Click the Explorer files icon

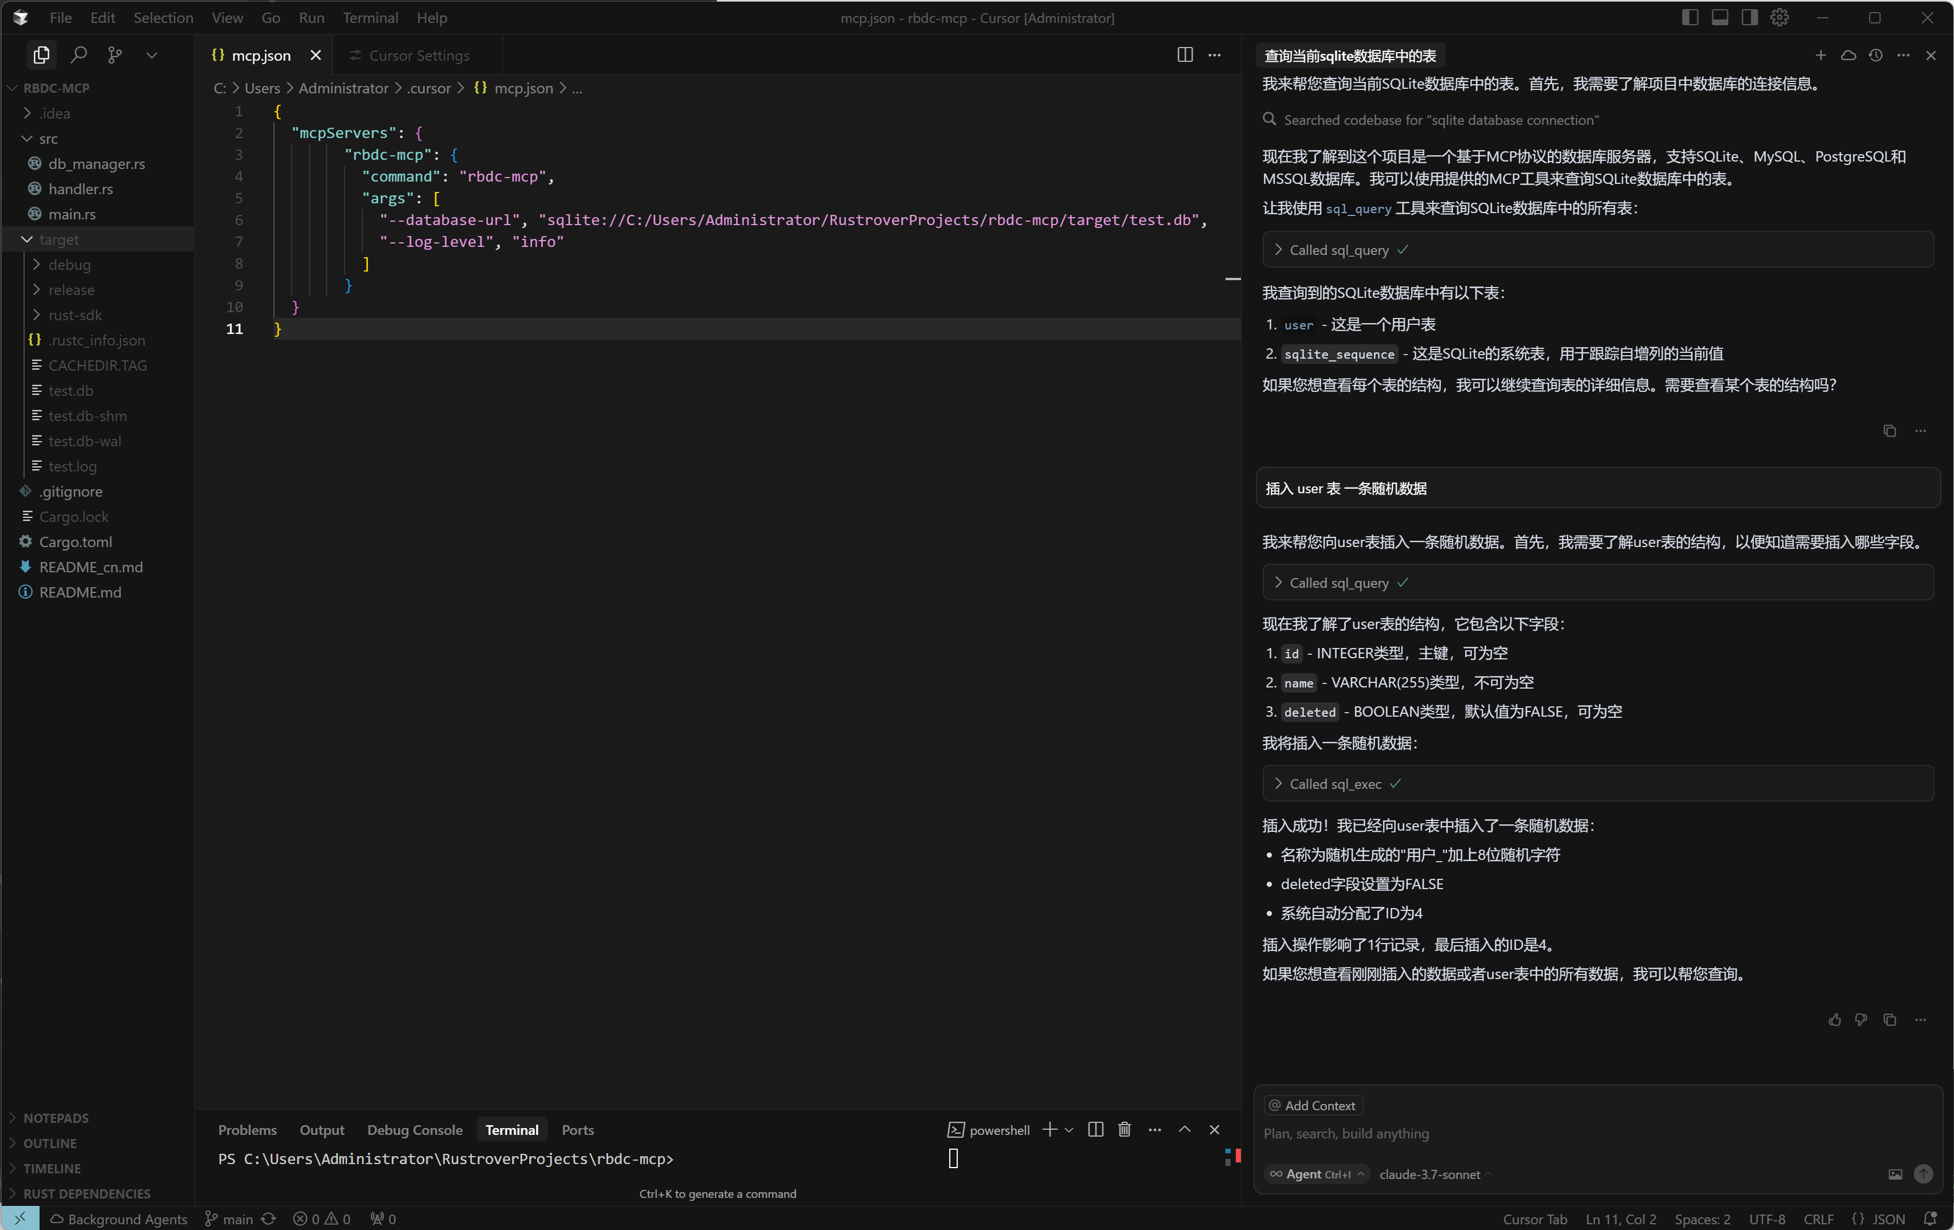[x=41, y=55]
